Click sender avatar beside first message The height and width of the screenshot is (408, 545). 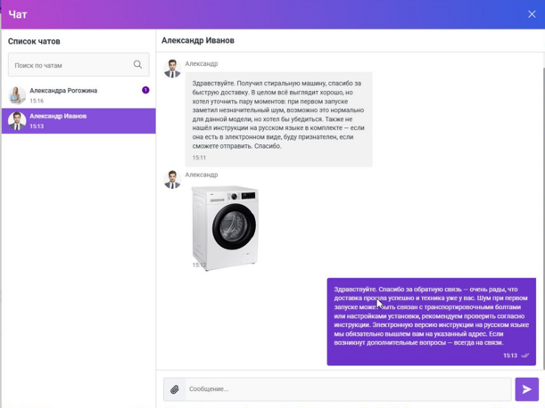172,69
